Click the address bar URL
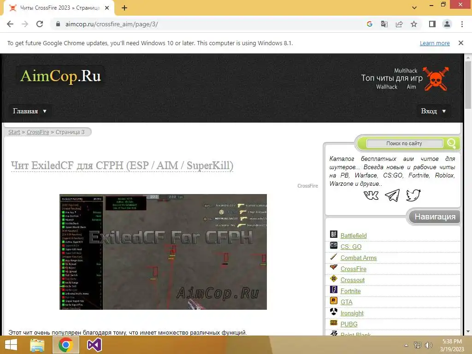Screen dimensions: 472x354 click(x=112, y=24)
